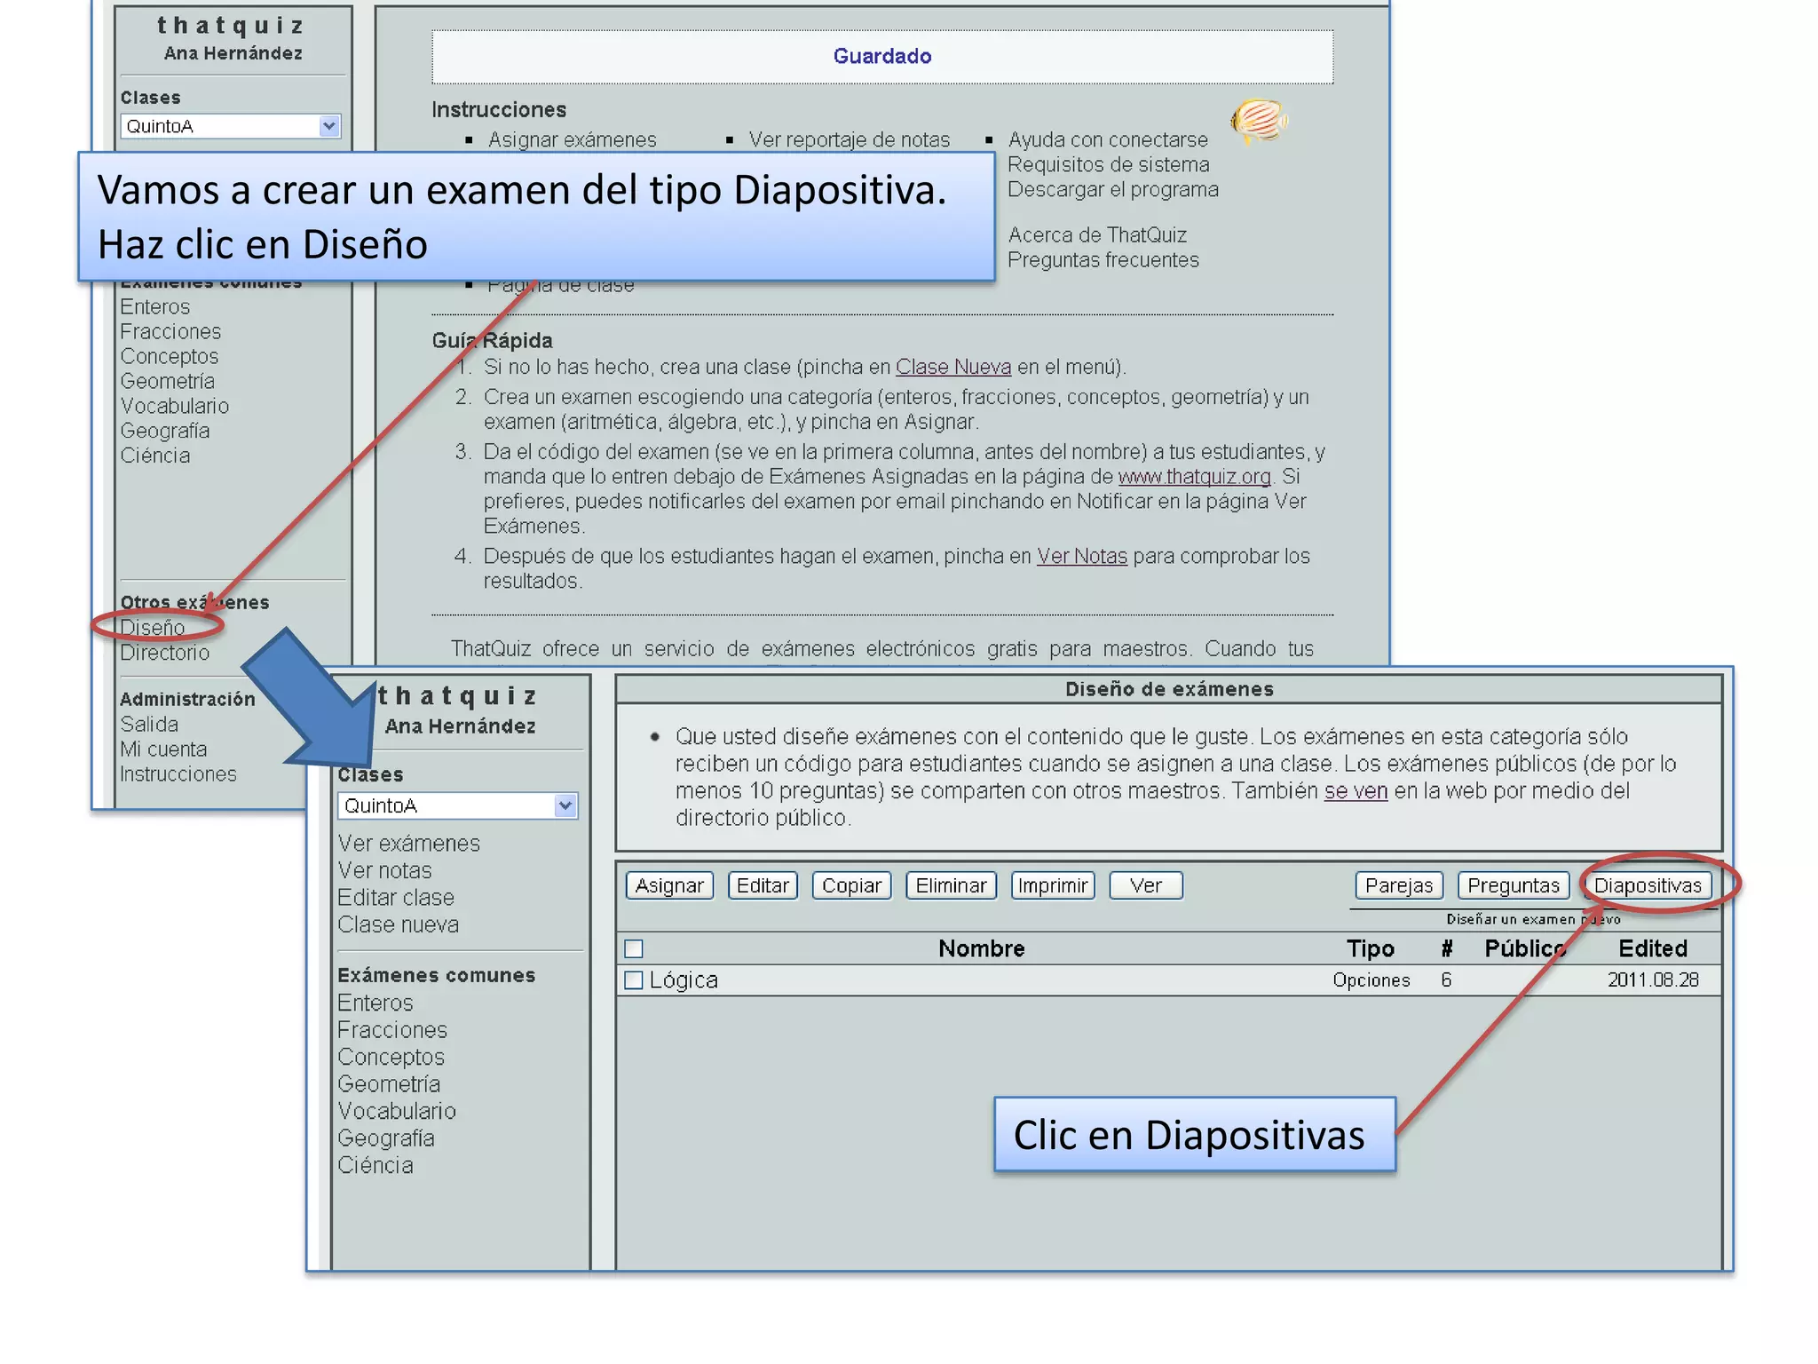Open Instrucciones in the Administración menu
Screen dimensions: 1818x1364
click(x=178, y=773)
